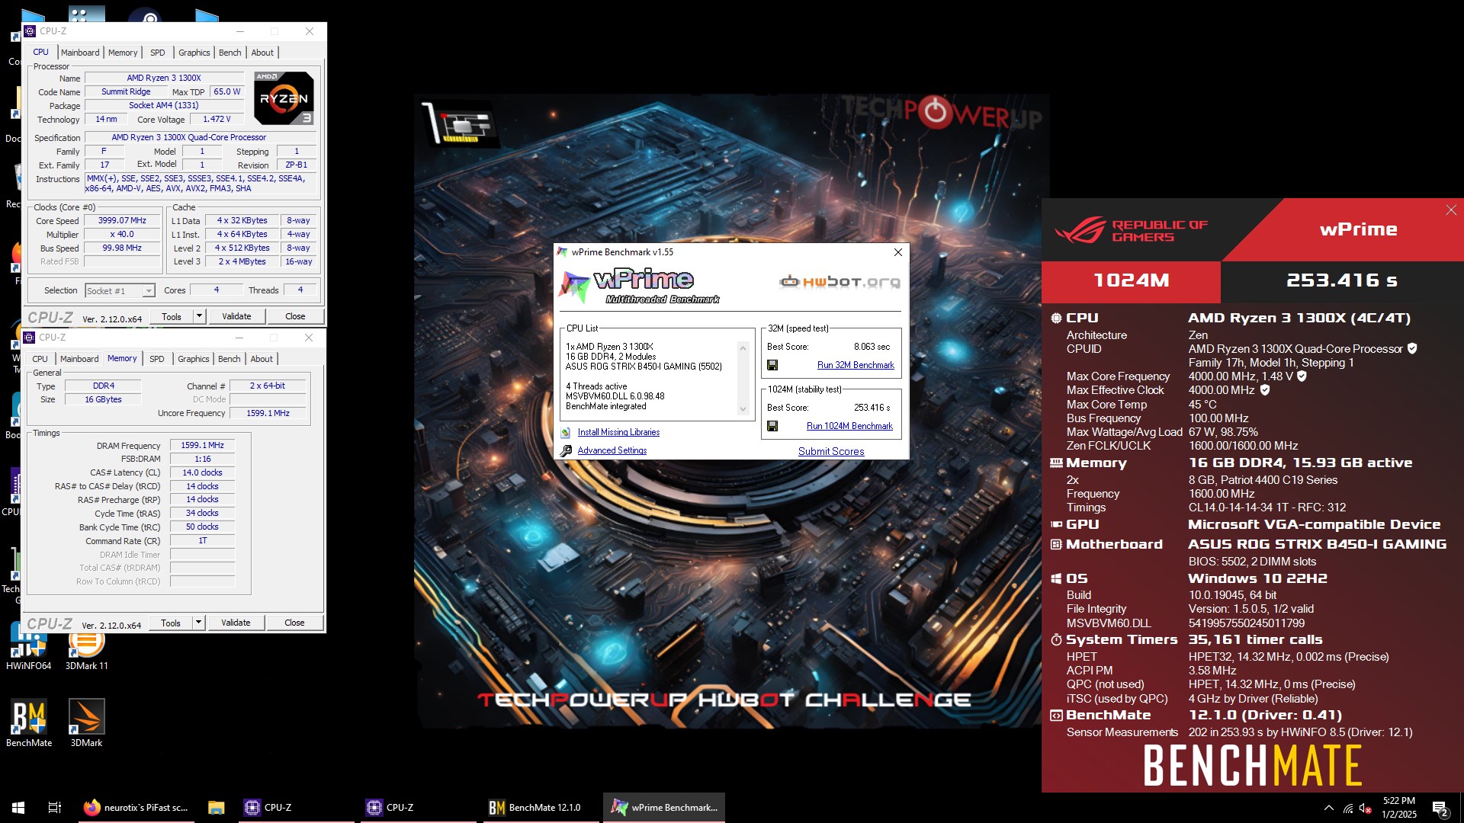Open File Explorer from the taskbar
1464x823 pixels.
tap(217, 808)
